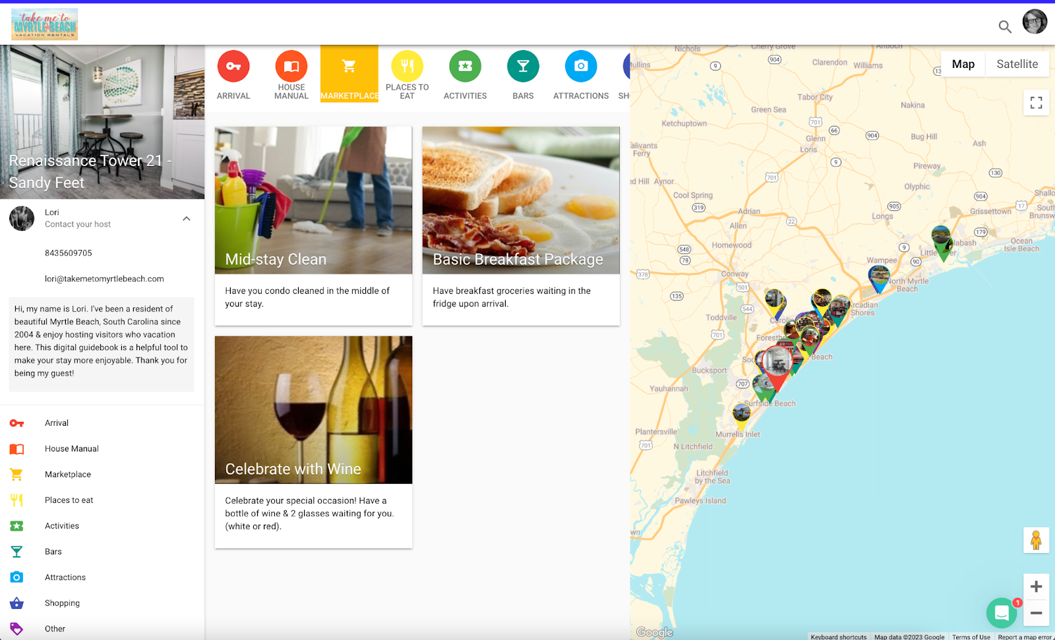The width and height of the screenshot is (1055, 640).
Task: Switch to the default Map view
Action: [x=963, y=64]
